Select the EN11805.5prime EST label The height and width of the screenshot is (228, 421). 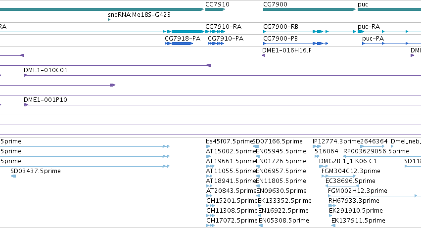point(281,181)
